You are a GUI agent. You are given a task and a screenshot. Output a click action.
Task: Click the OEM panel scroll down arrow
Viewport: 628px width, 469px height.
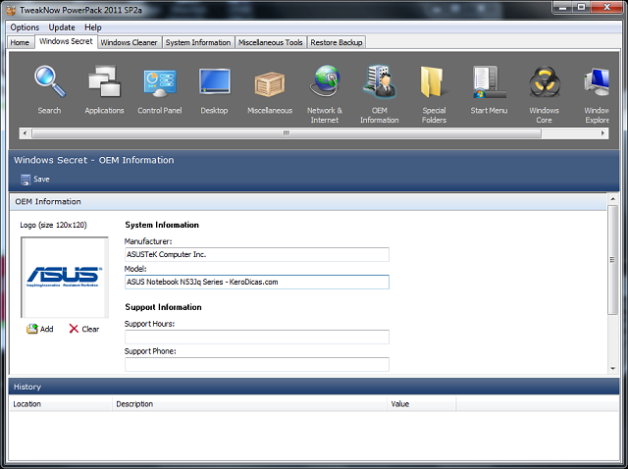(612, 369)
